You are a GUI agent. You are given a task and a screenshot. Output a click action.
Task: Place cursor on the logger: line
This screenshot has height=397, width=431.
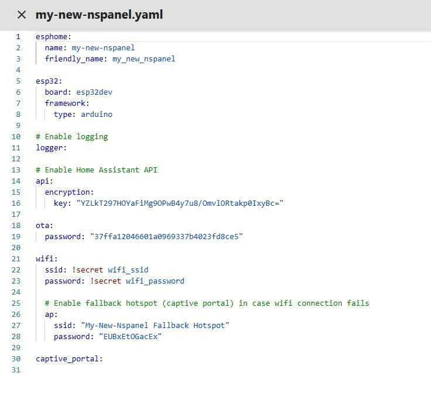pyautogui.click(x=49, y=148)
